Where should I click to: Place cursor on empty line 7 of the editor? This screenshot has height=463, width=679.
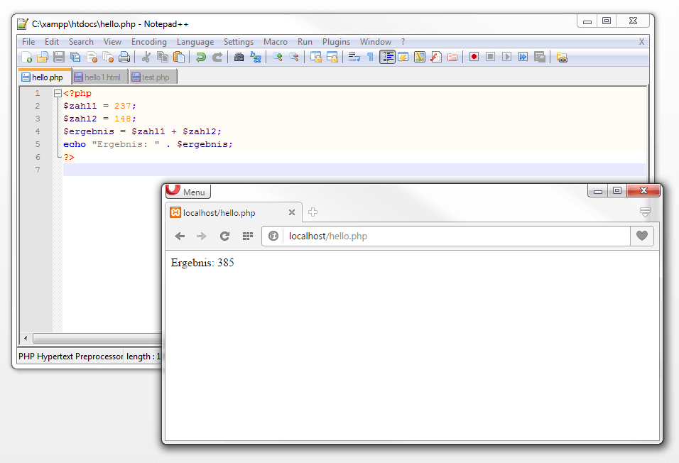tap(354, 170)
